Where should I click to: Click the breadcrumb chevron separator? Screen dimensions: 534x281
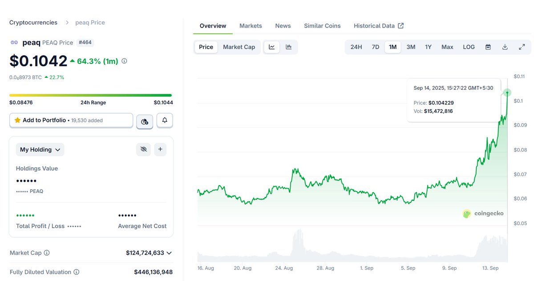[x=67, y=22]
